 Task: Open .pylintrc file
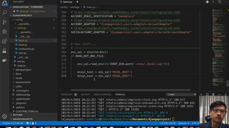click(x=20, y=107)
